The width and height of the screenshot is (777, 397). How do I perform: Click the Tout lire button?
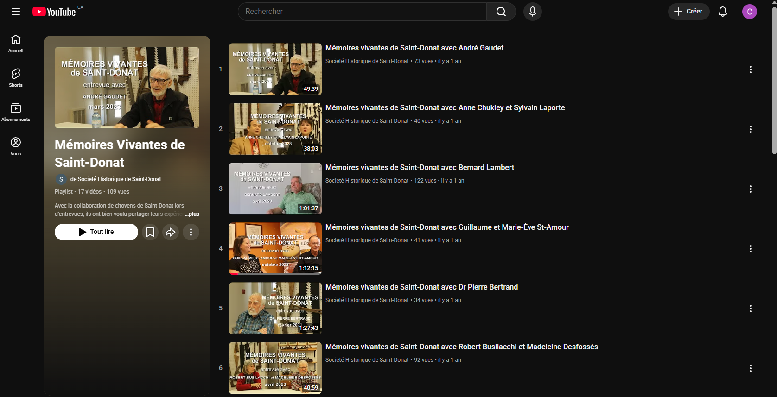pos(96,232)
